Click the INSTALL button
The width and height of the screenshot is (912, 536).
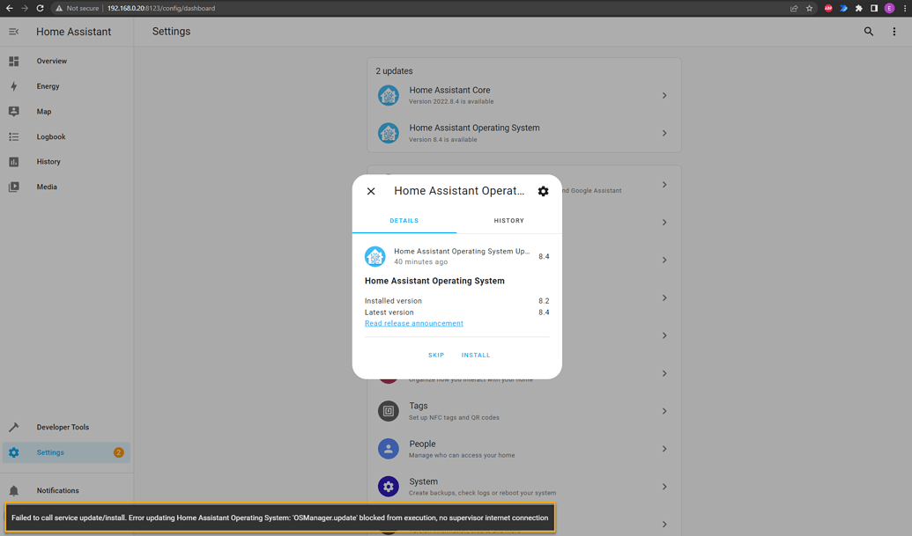(x=475, y=355)
